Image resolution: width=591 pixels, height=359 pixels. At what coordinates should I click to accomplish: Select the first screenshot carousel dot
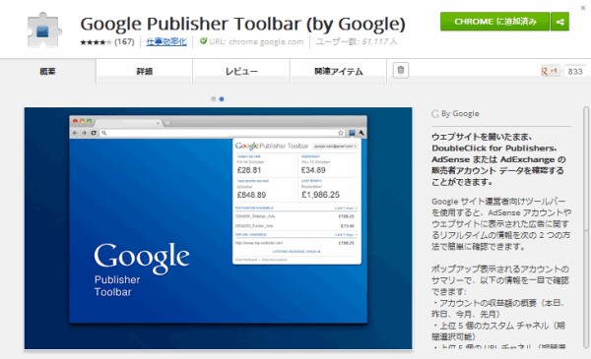click(214, 99)
